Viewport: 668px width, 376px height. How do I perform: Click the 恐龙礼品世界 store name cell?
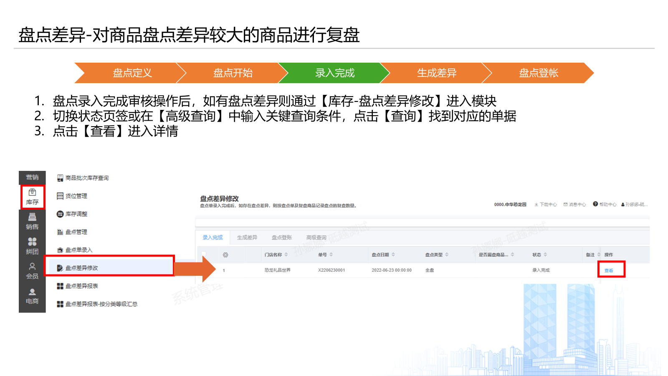[277, 270]
